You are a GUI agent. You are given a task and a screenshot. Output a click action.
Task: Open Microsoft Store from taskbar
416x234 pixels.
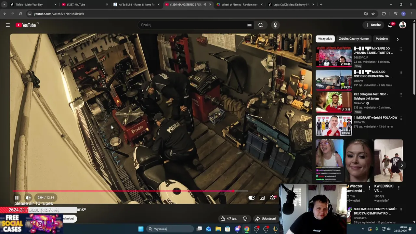[x=227, y=229]
